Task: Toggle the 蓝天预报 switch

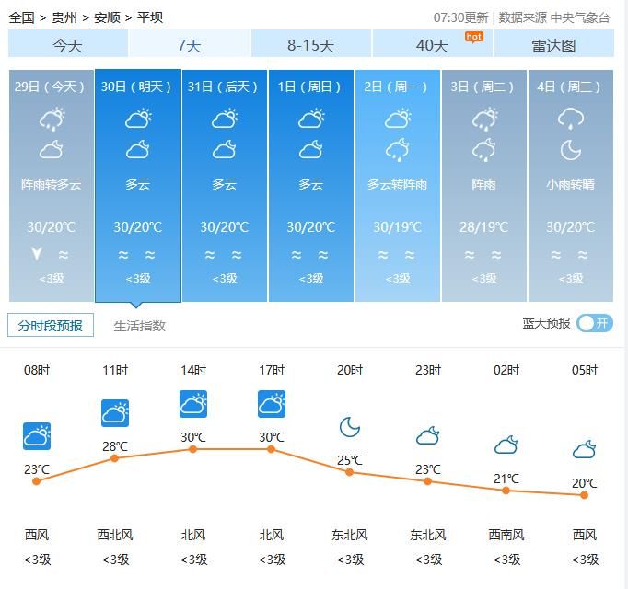Action: [594, 323]
